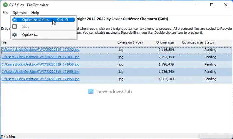Sort by Extension (Type) column header

pyautogui.click(x=130, y=43)
